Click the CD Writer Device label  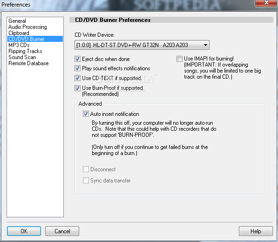(x=95, y=35)
